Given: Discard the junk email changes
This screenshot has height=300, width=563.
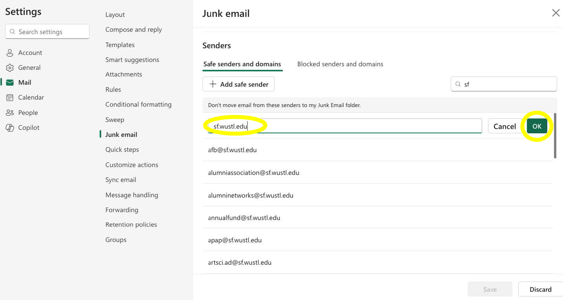Looking at the screenshot, I should point(540,289).
